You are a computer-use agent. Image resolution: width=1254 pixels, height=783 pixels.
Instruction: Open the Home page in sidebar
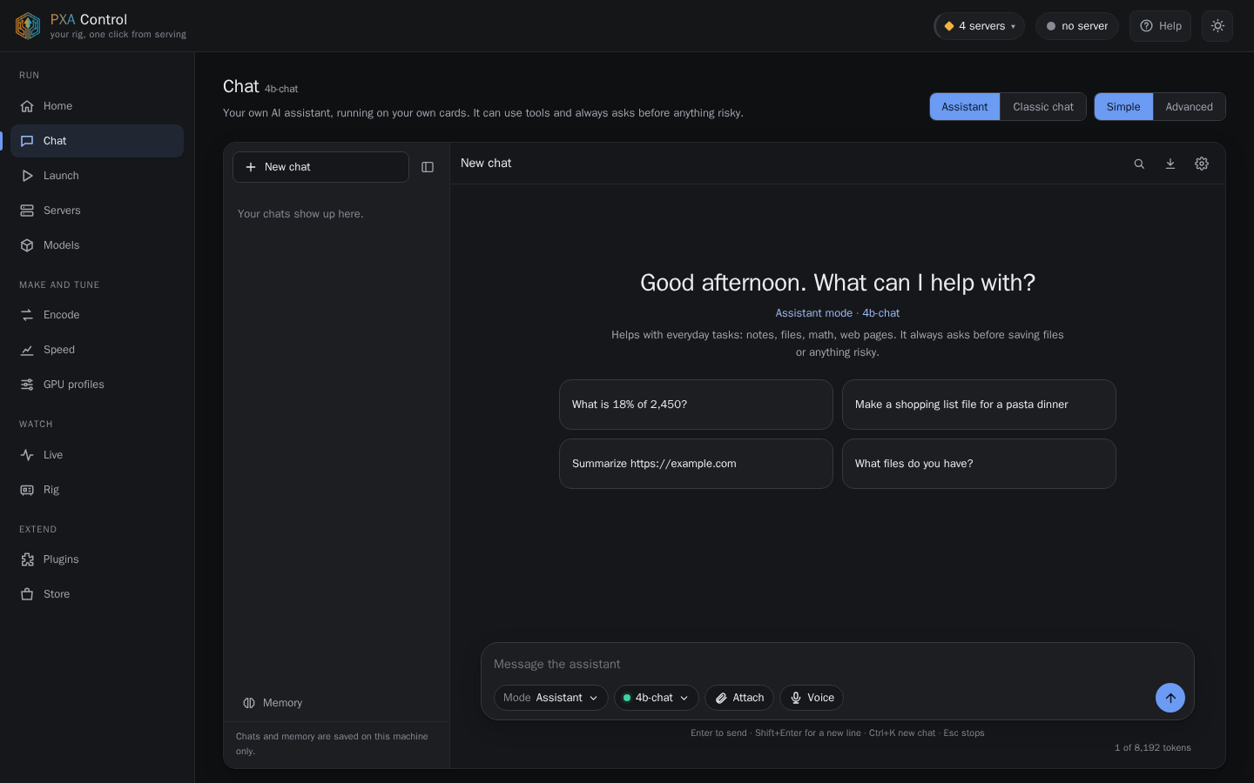click(97, 106)
